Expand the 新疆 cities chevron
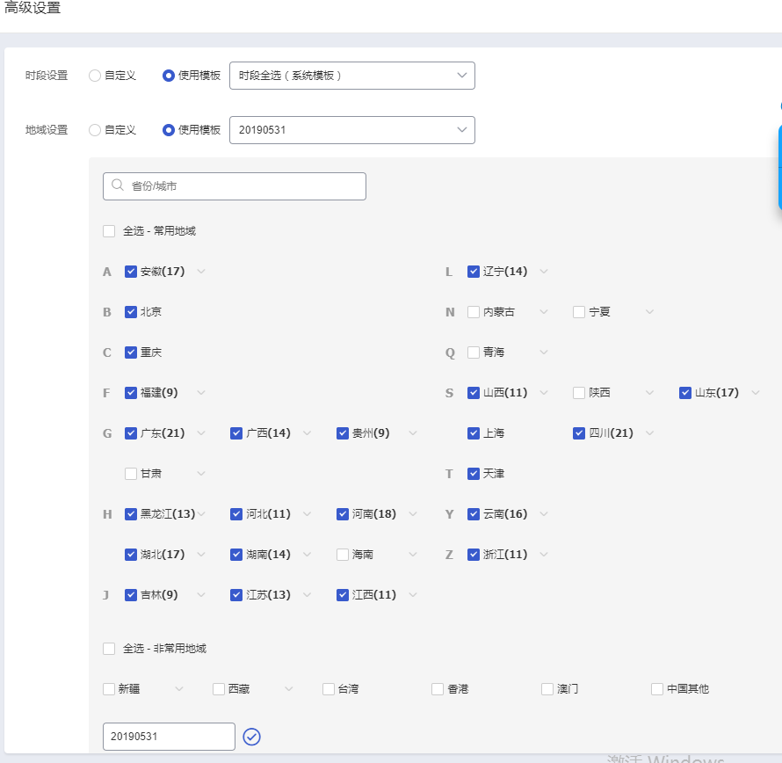This screenshot has height=763, width=782. 179,689
